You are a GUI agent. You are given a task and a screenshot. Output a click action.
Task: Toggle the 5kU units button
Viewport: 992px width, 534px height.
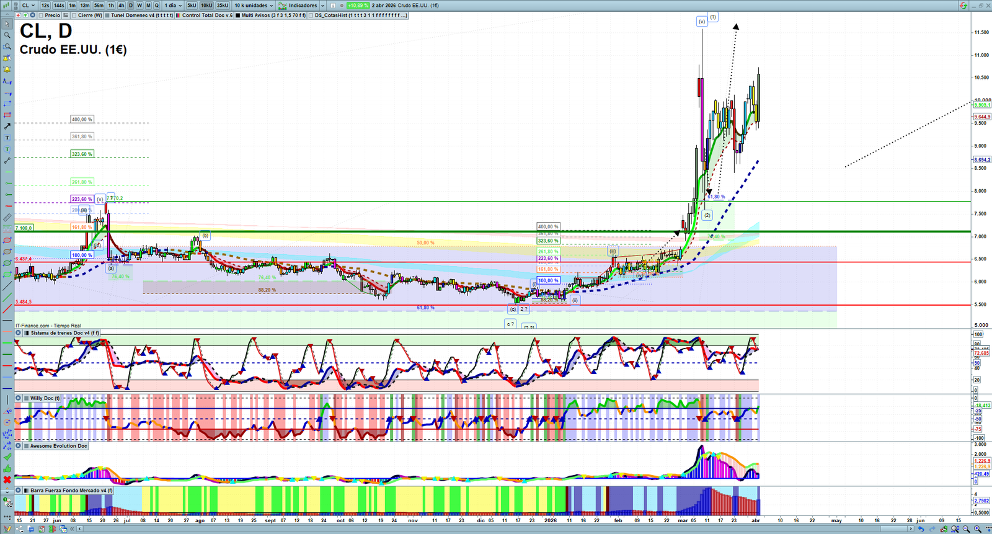click(192, 6)
